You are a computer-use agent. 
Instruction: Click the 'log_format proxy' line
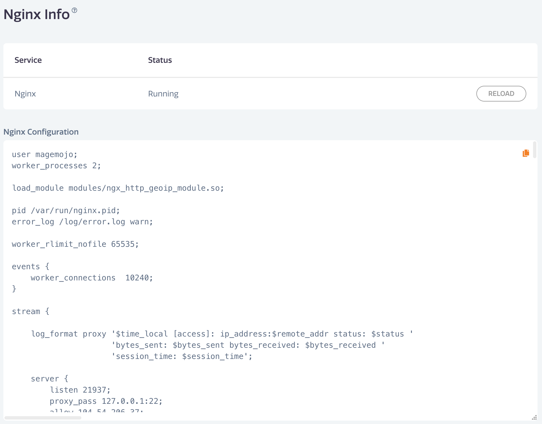click(222, 334)
